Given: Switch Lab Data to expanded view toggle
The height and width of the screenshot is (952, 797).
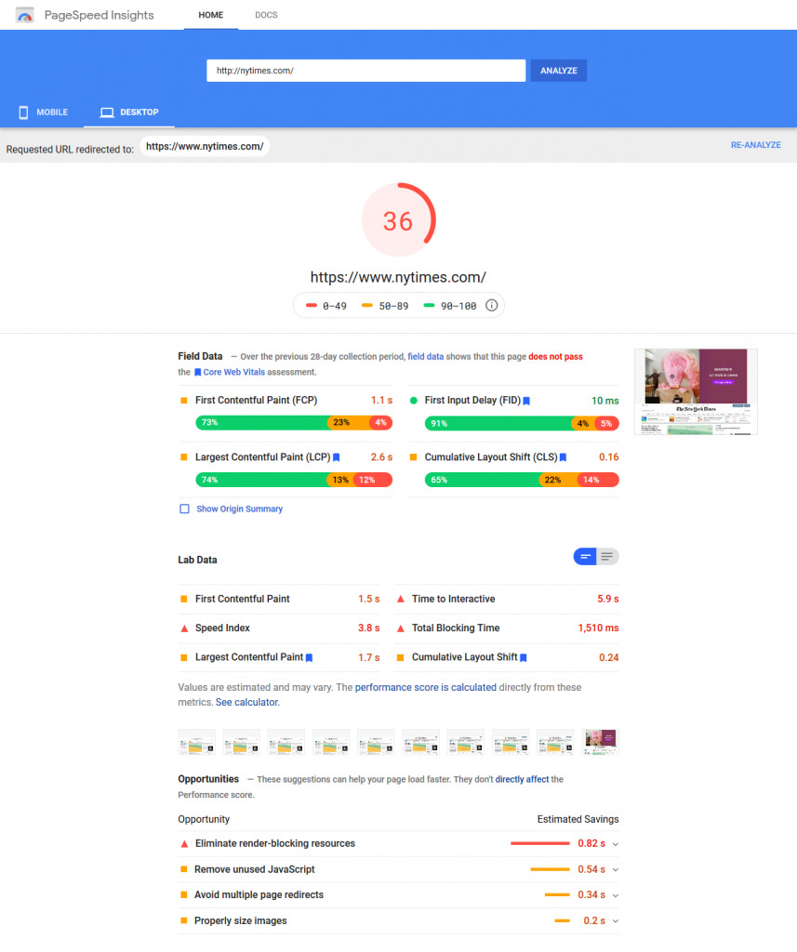Looking at the screenshot, I should point(607,557).
